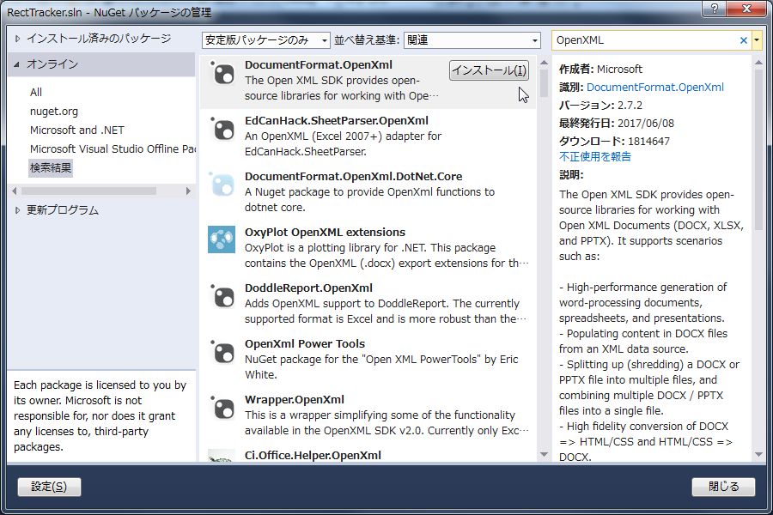Select OxyPlot OpenXML extensions package title
The image size is (773, 515).
(x=325, y=232)
